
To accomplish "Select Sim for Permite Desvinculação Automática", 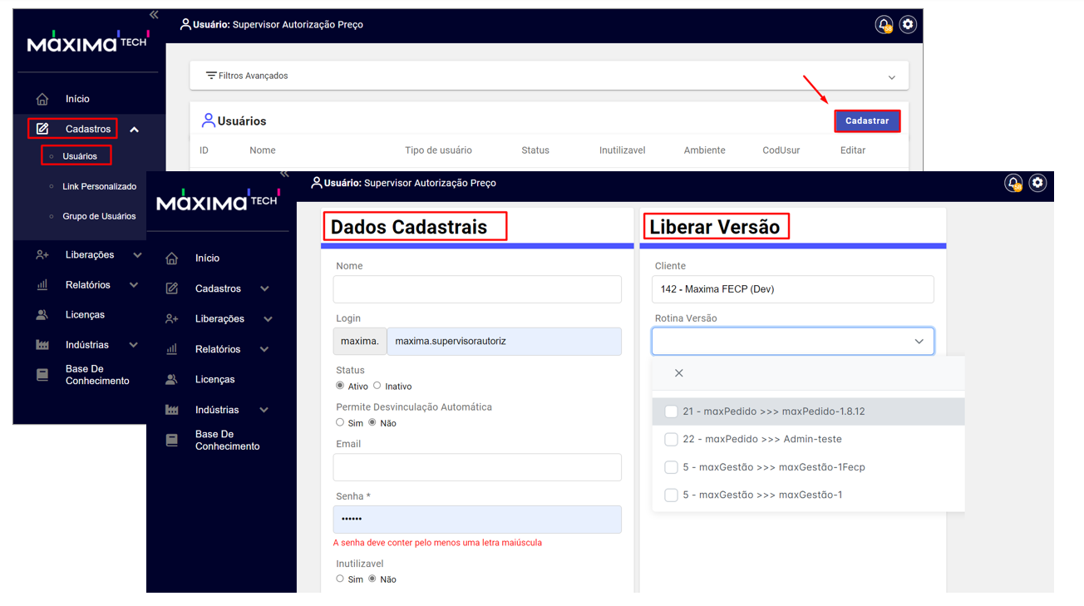I will [x=340, y=422].
